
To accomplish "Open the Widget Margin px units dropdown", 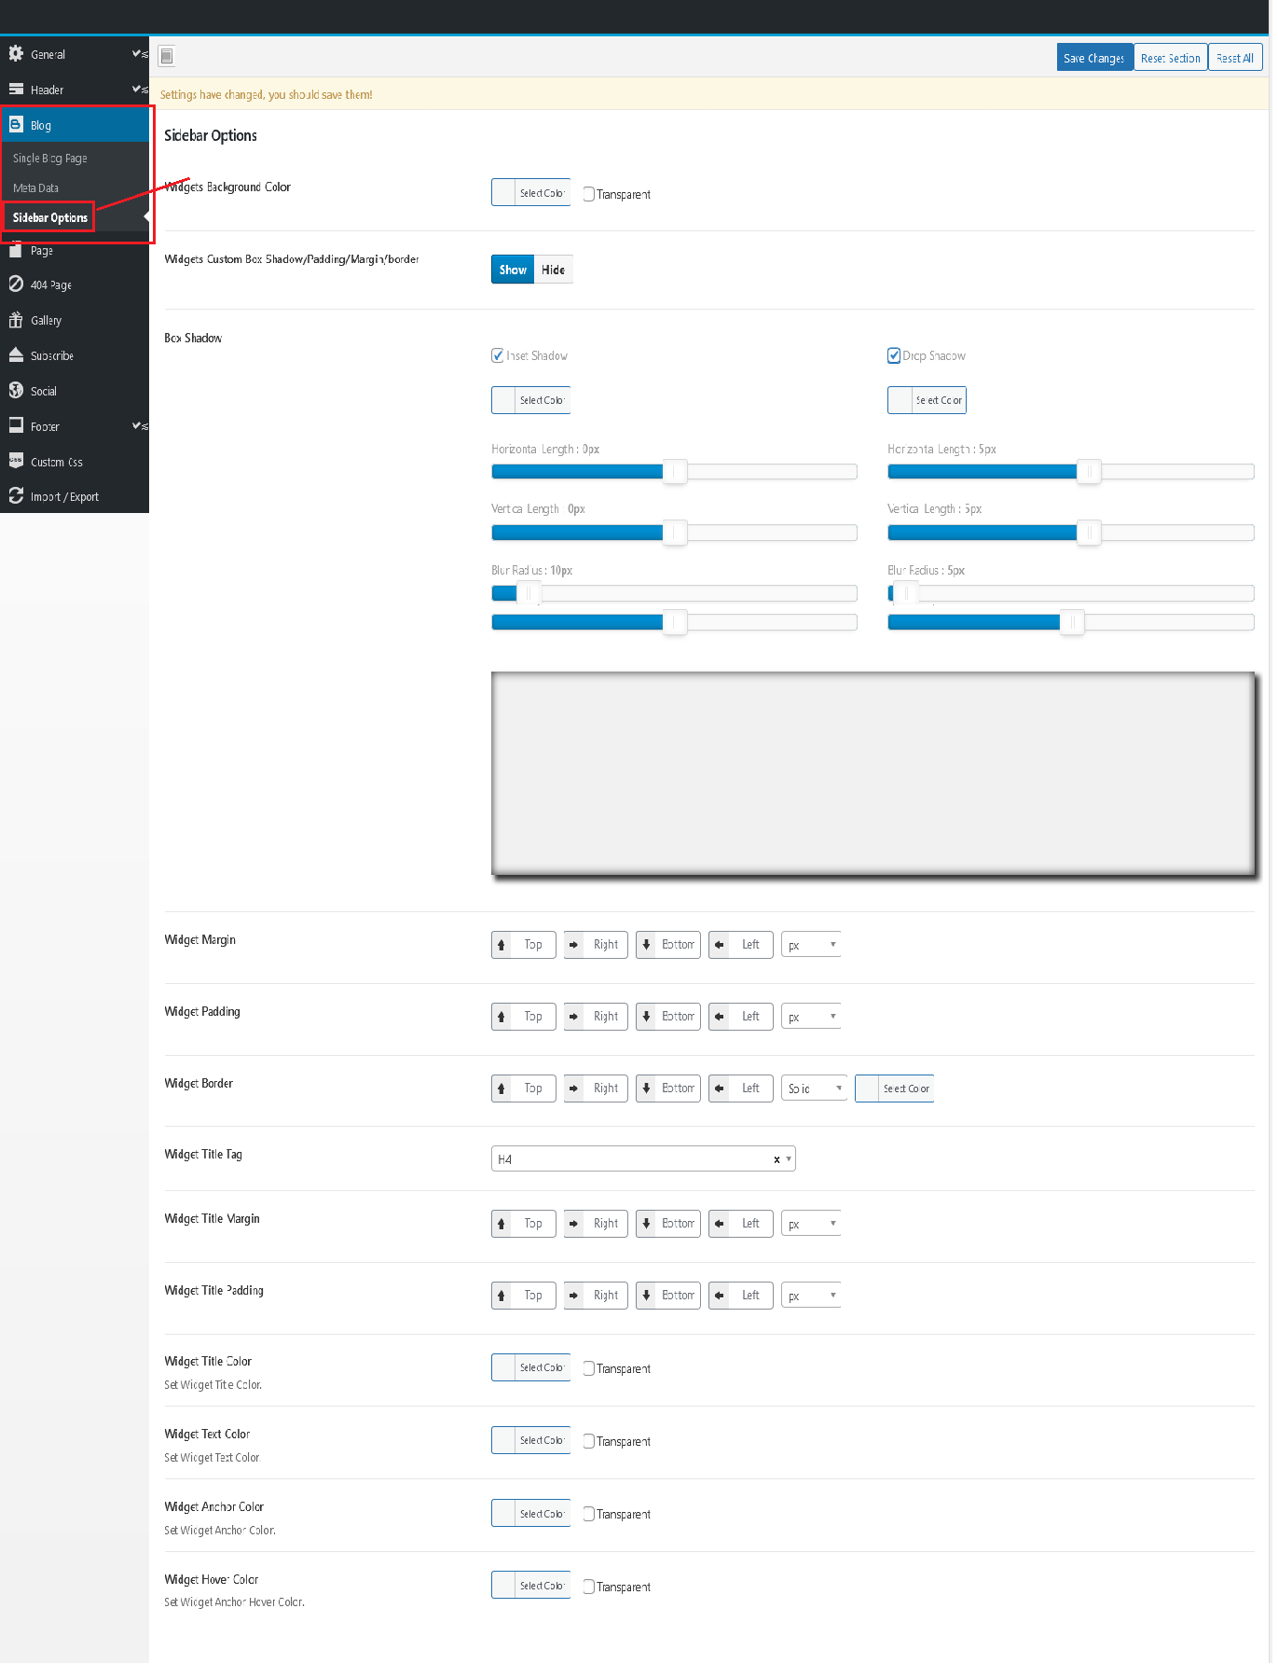I will click(x=811, y=945).
